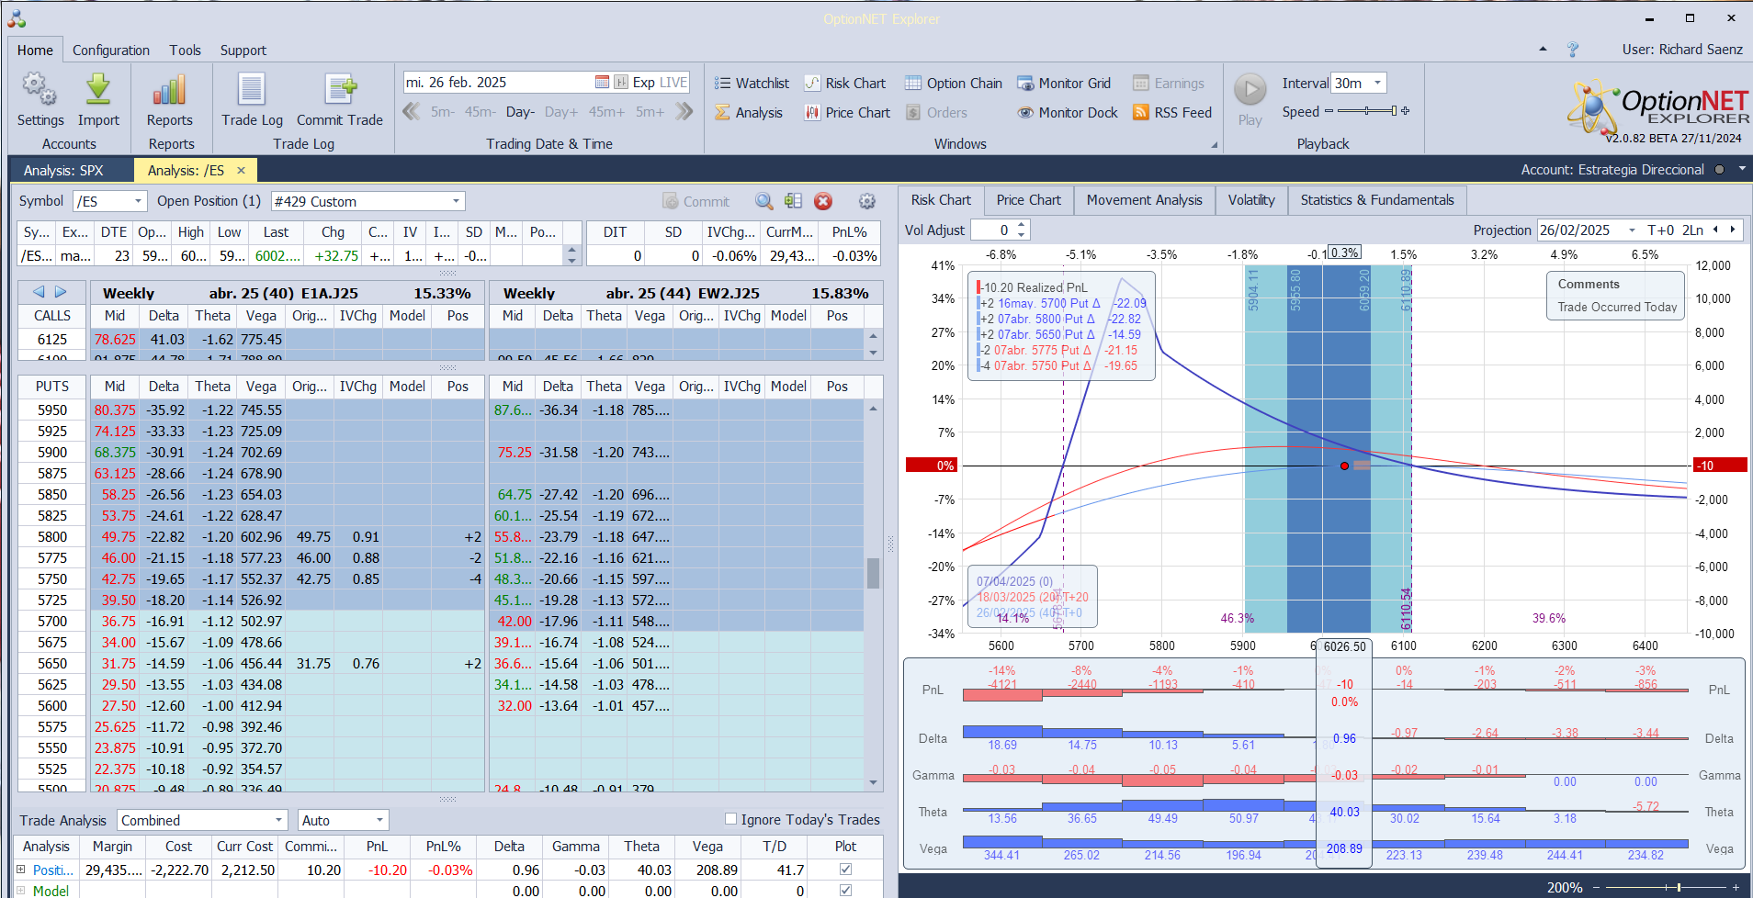Toggle the 2Ln projection option
The height and width of the screenshot is (898, 1753).
click(1692, 230)
